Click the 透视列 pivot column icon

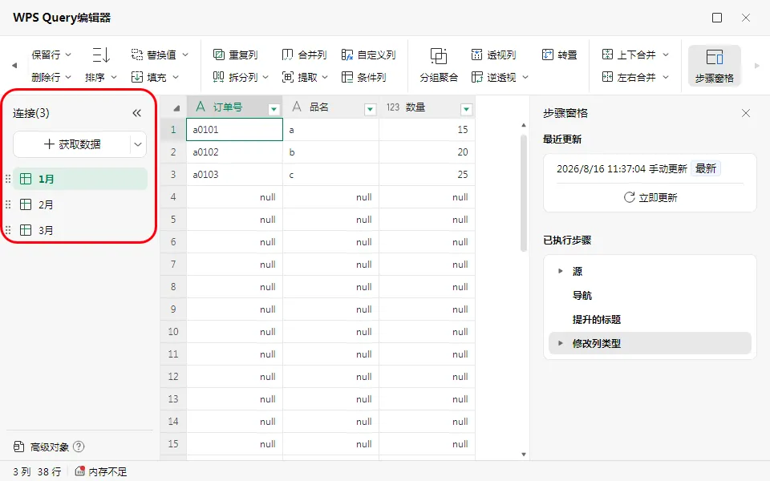(476, 55)
